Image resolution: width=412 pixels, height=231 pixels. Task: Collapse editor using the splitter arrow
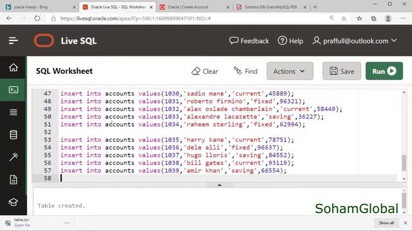220,185
